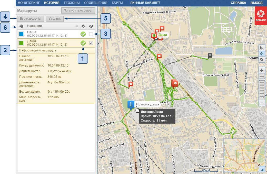This screenshot has width=267, height=174.
Task: Select the Саша route row name
Action: click(32, 32)
